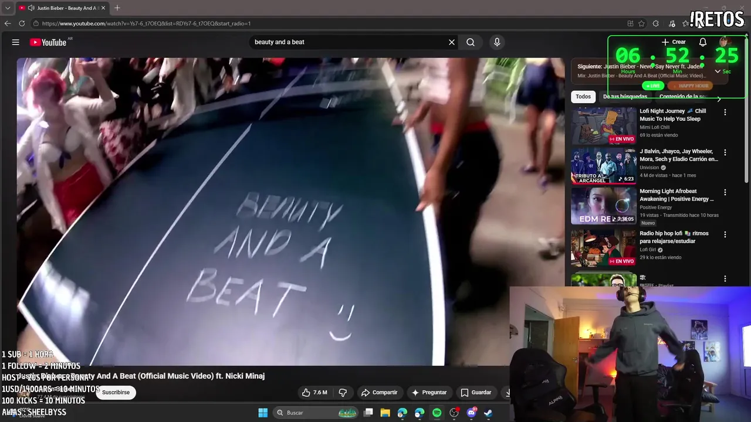Viewport: 751px width, 422px height.
Task: Open the EDM Morning Light thumbnail
Action: (604, 206)
